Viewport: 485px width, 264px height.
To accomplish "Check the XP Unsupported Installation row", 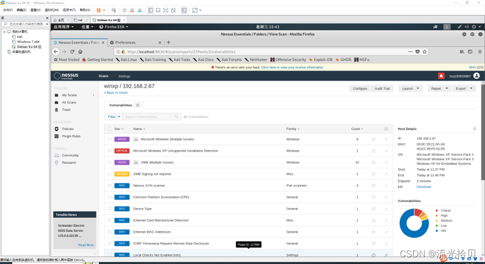I will pos(109,151).
